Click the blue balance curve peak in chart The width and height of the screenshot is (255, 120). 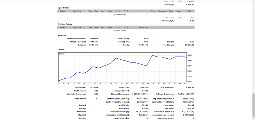[152, 55]
